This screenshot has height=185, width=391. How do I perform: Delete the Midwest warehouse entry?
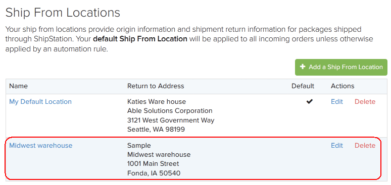pos(365,145)
